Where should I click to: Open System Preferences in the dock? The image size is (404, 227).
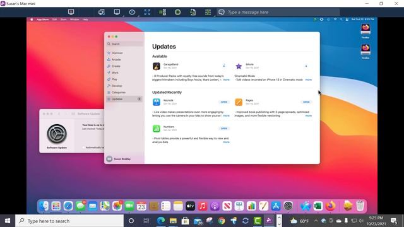coord(288,206)
